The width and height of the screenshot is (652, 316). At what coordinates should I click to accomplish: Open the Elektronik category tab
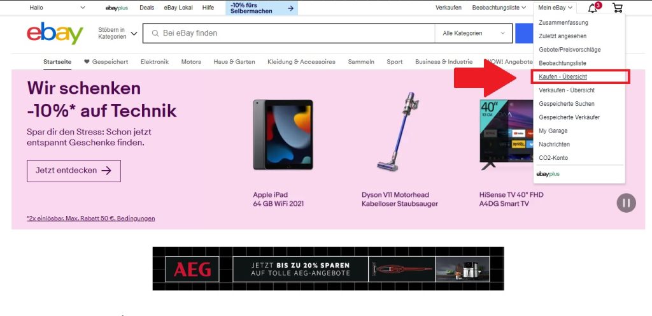[x=154, y=62]
